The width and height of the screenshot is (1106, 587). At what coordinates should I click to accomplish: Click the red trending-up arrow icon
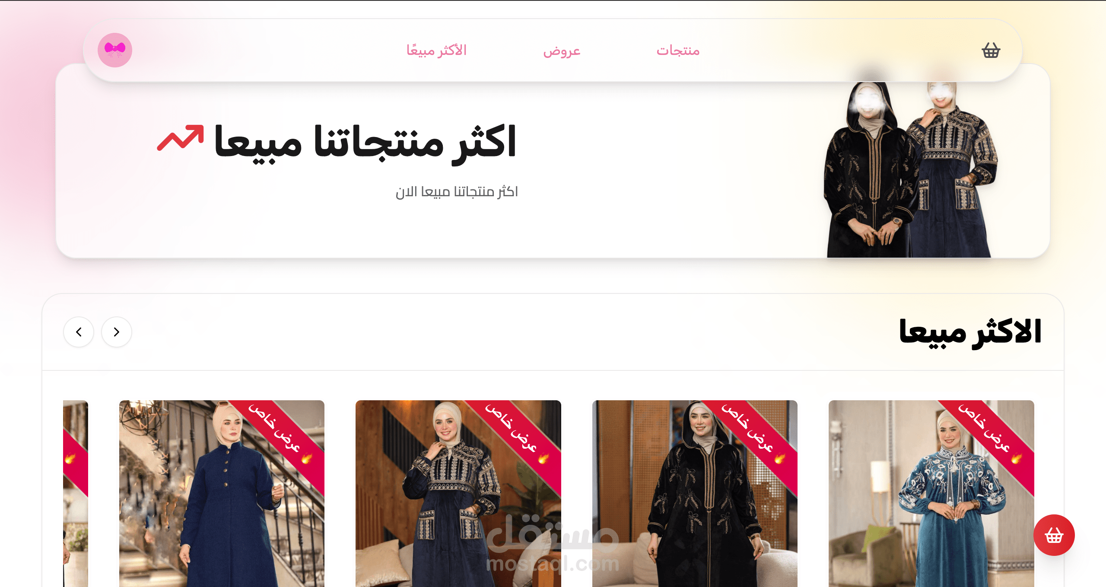[180, 138]
